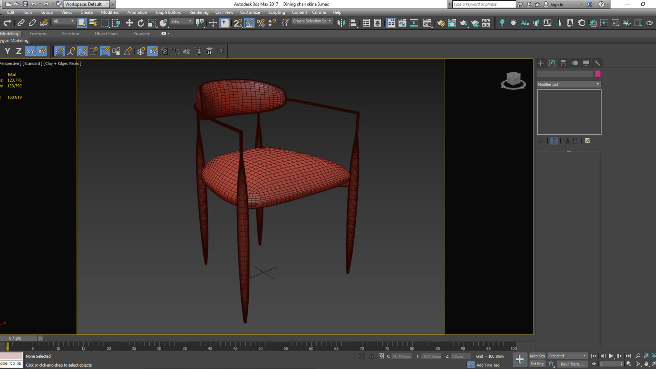The image size is (656, 369).
Task: Expand the Modifier List dropdown
Action: pyautogui.click(x=569, y=84)
